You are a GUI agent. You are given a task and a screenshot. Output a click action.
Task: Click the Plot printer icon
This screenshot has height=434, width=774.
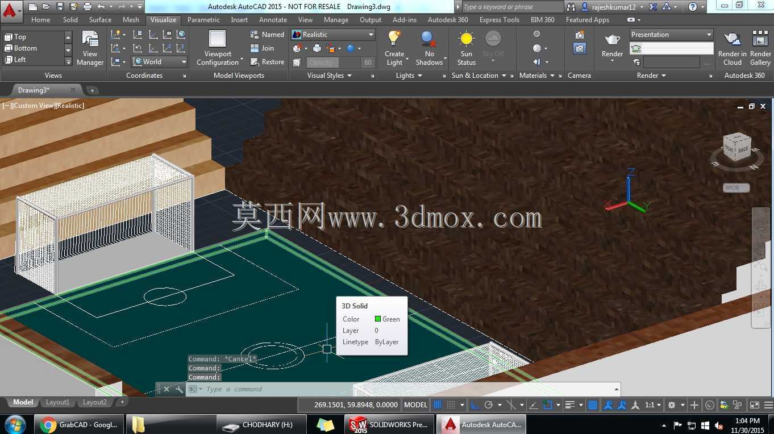click(x=88, y=7)
